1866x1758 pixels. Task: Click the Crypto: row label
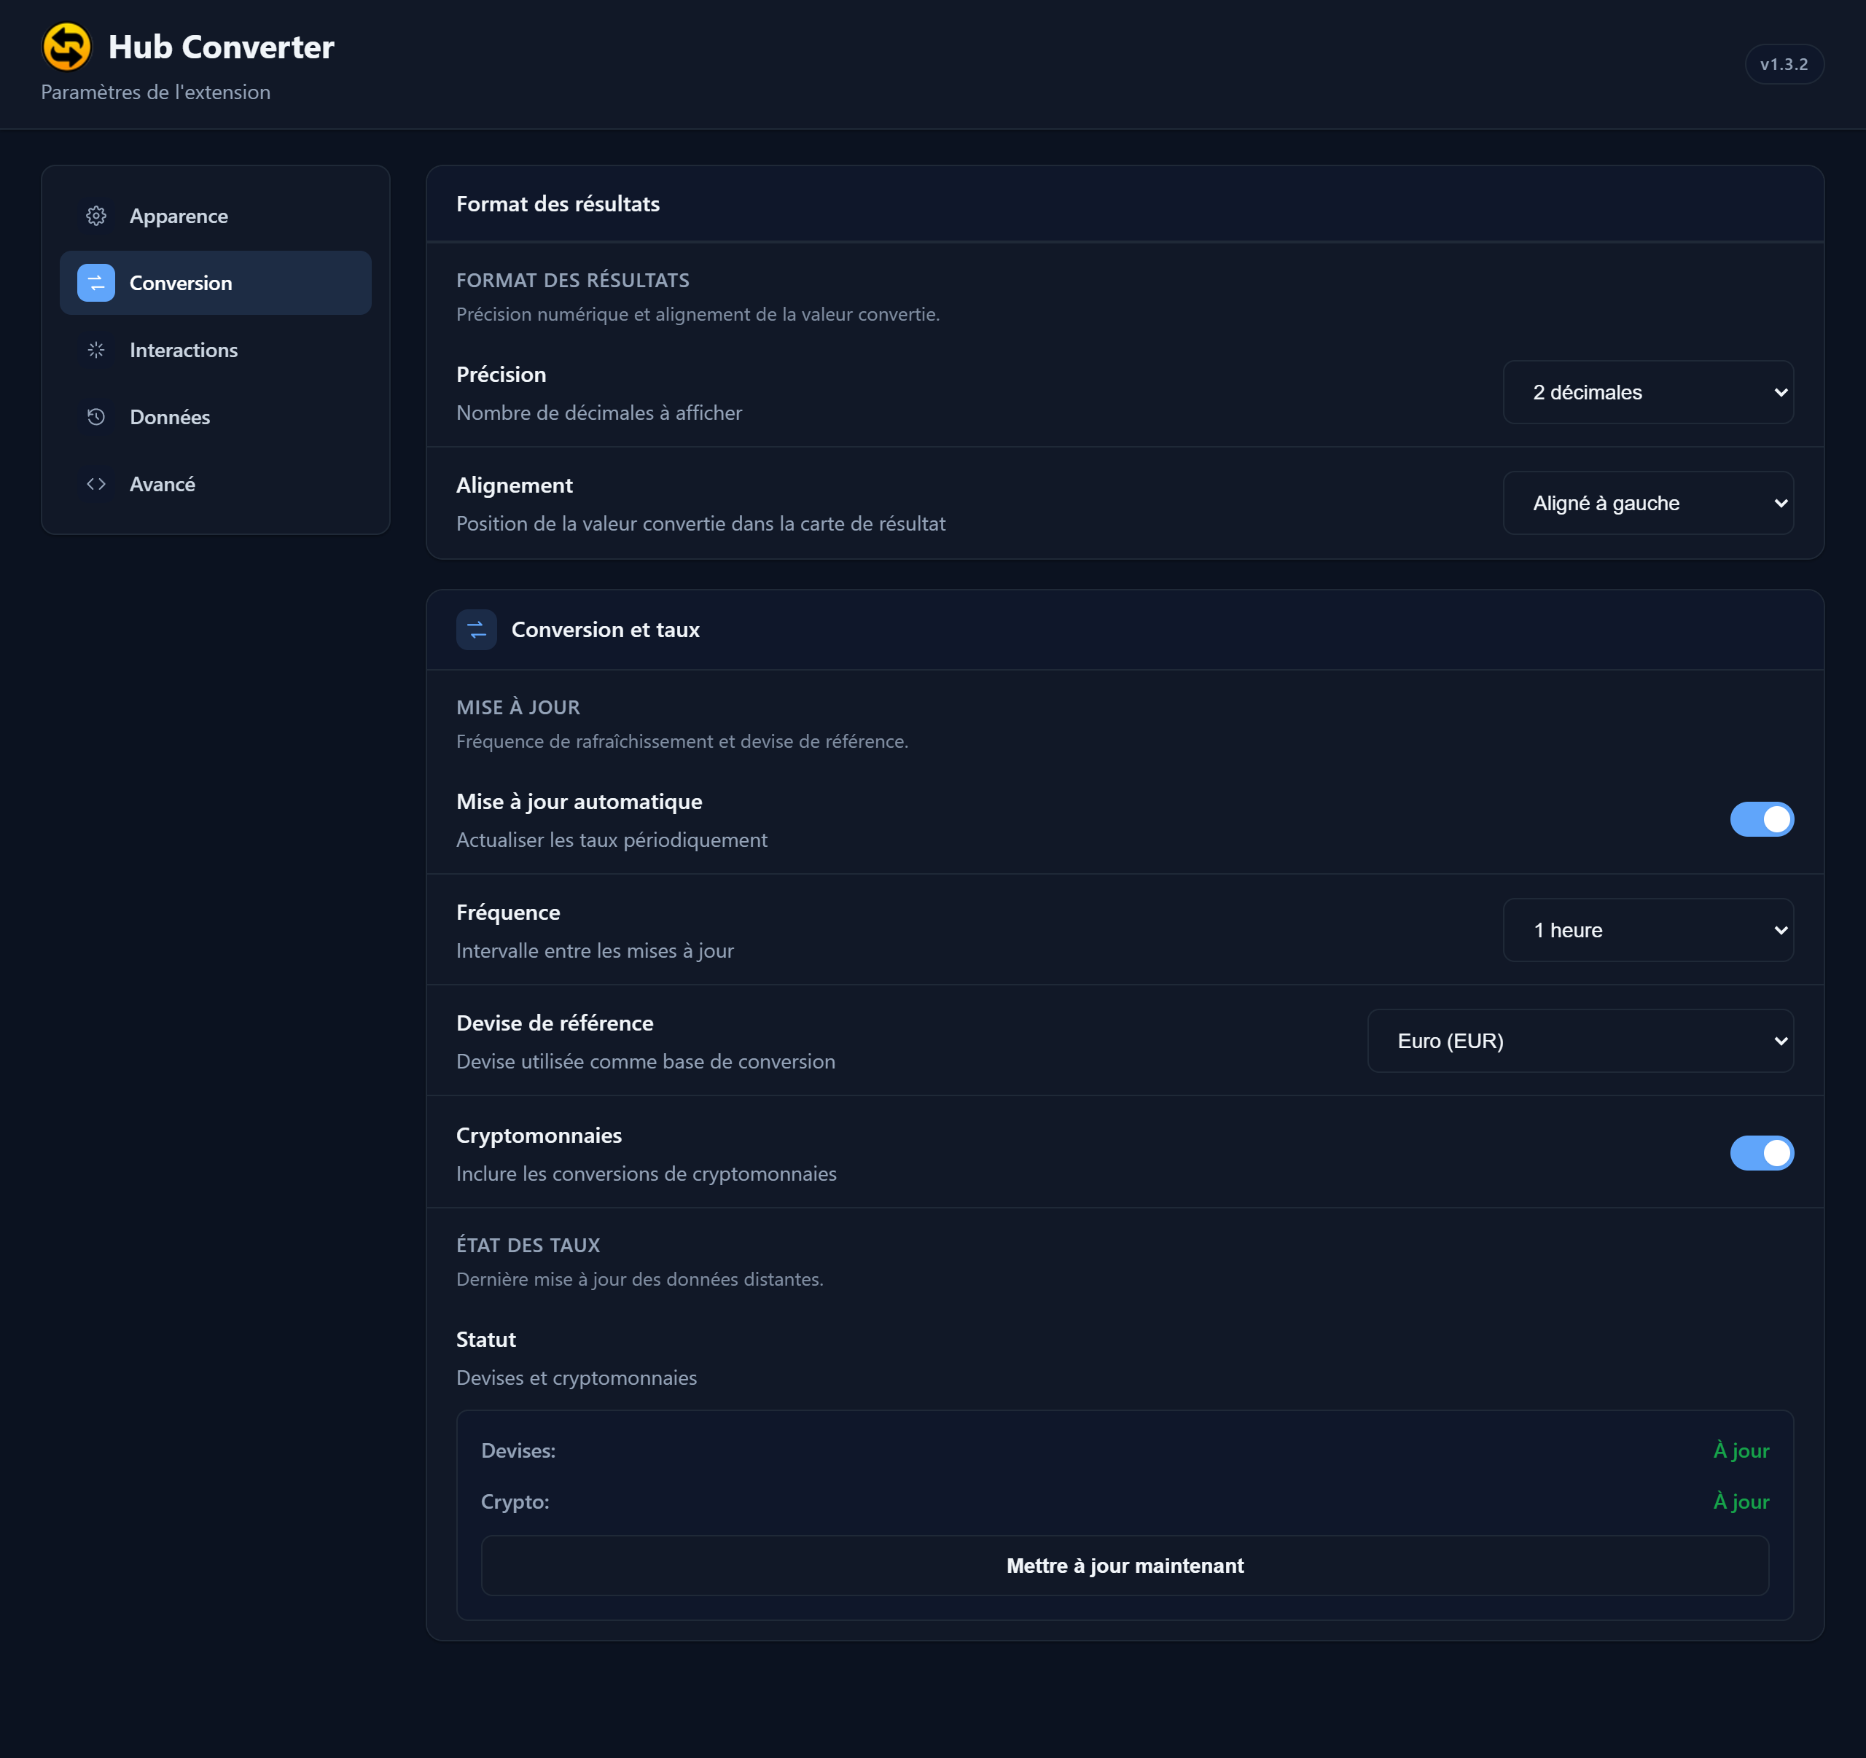(515, 1501)
